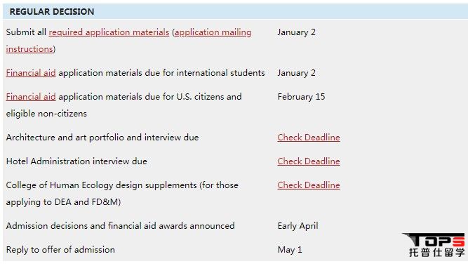Viewport: 468px width, 266px height.
Task: Click the TOPS logo watermark
Action: pyautogui.click(x=434, y=245)
